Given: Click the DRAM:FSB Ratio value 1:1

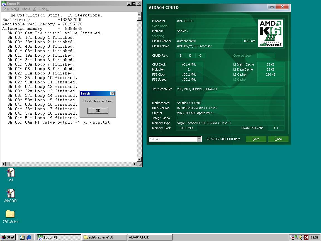Looking at the screenshot, I should (x=276, y=128).
